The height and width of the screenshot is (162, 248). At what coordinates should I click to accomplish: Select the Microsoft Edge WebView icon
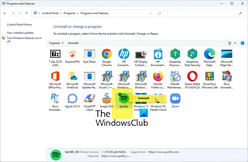click(x=226, y=54)
